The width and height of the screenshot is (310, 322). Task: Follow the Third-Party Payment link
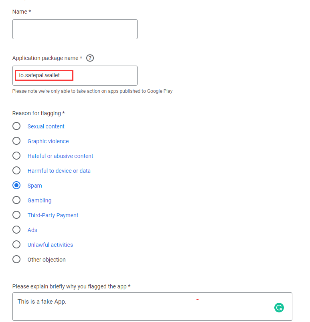53,215
